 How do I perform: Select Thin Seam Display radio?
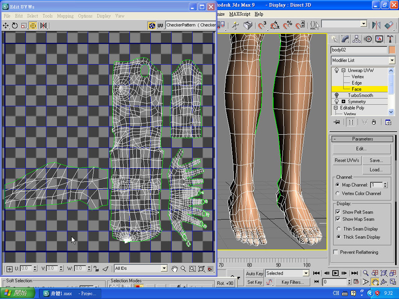[338, 228]
